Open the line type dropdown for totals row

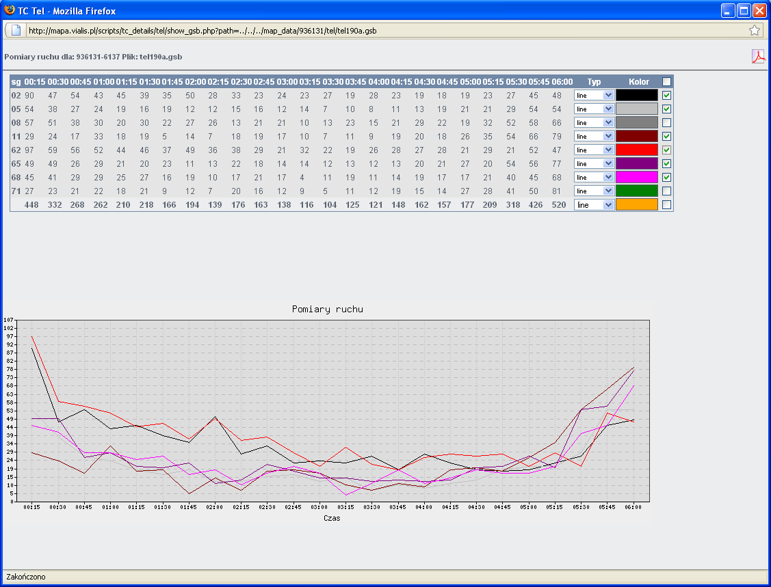pyautogui.click(x=594, y=205)
